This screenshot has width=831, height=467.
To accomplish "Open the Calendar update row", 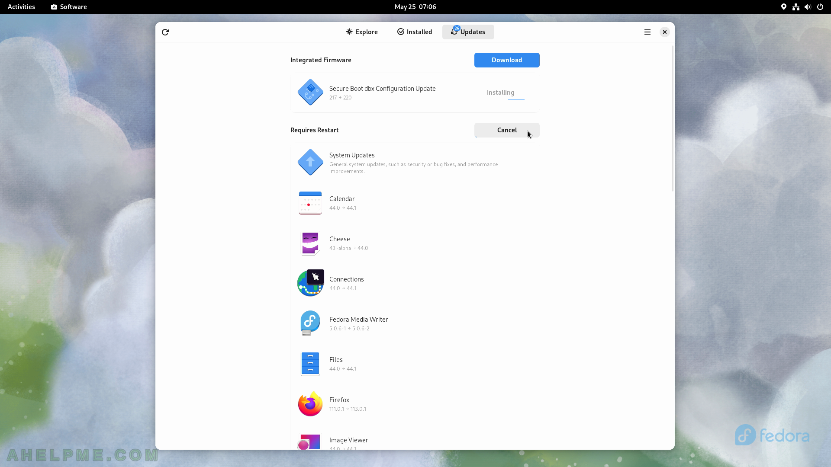I will (415, 203).
